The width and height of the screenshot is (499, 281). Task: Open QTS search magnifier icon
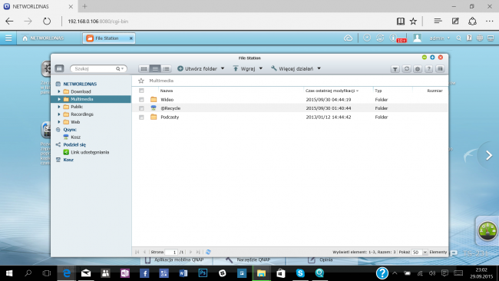pos(458,38)
